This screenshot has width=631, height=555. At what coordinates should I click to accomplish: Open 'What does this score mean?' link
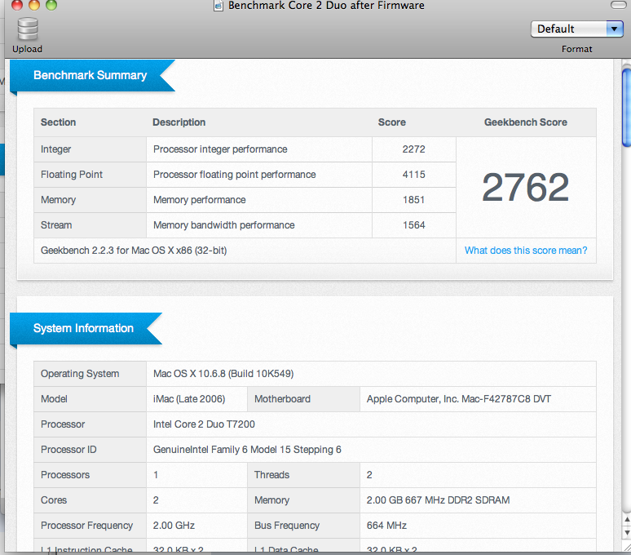(x=526, y=251)
